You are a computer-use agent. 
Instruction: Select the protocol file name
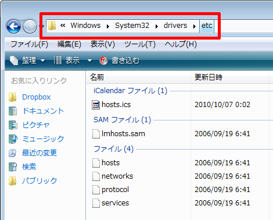(115, 190)
